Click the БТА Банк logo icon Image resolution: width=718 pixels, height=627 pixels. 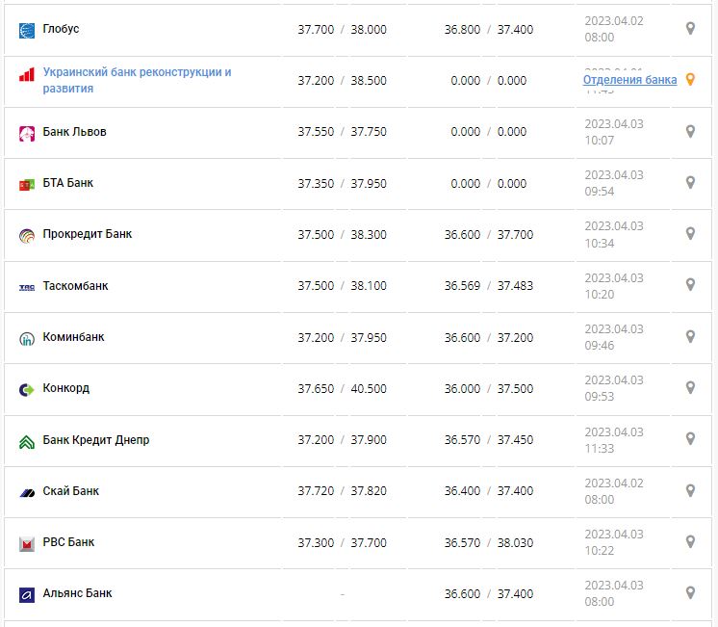(27, 184)
